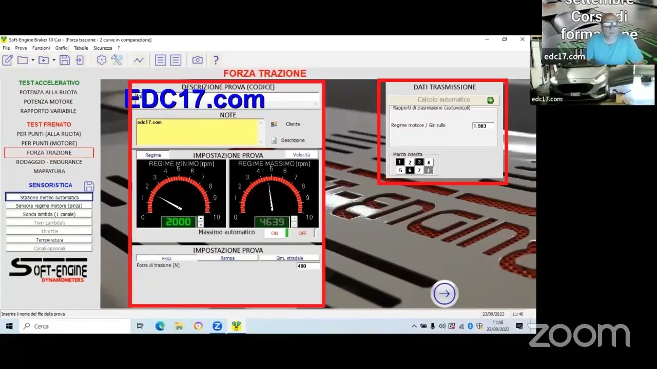The width and height of the screenshot is (657, 369).
Task: Switch Massimo automatico to ON
Action: click(x=275, y=233)
